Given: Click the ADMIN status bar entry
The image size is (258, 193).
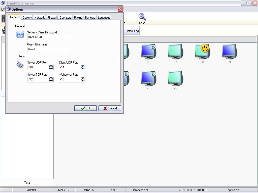Looking at the screenshot, I should 31,190.
